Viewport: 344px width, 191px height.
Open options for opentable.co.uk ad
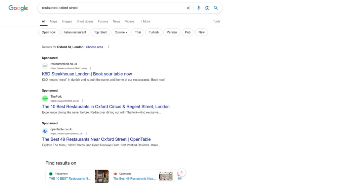tap(86, 133)
